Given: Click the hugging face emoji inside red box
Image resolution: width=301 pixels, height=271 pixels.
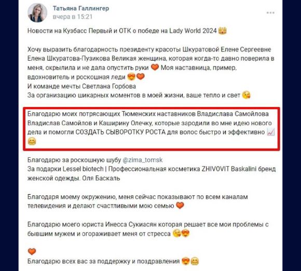Looking at the screenshot, I should [32, 141].
